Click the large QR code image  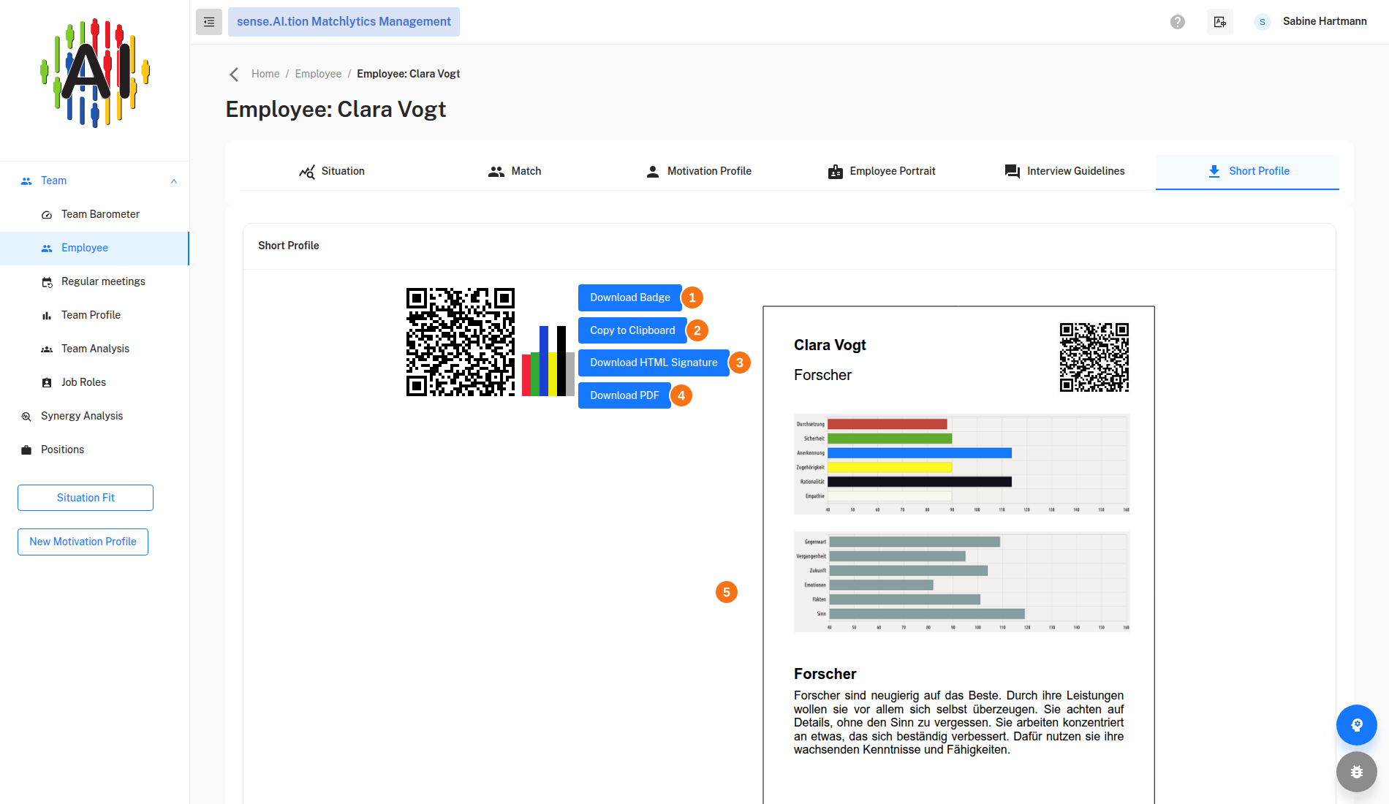[461, 342]
